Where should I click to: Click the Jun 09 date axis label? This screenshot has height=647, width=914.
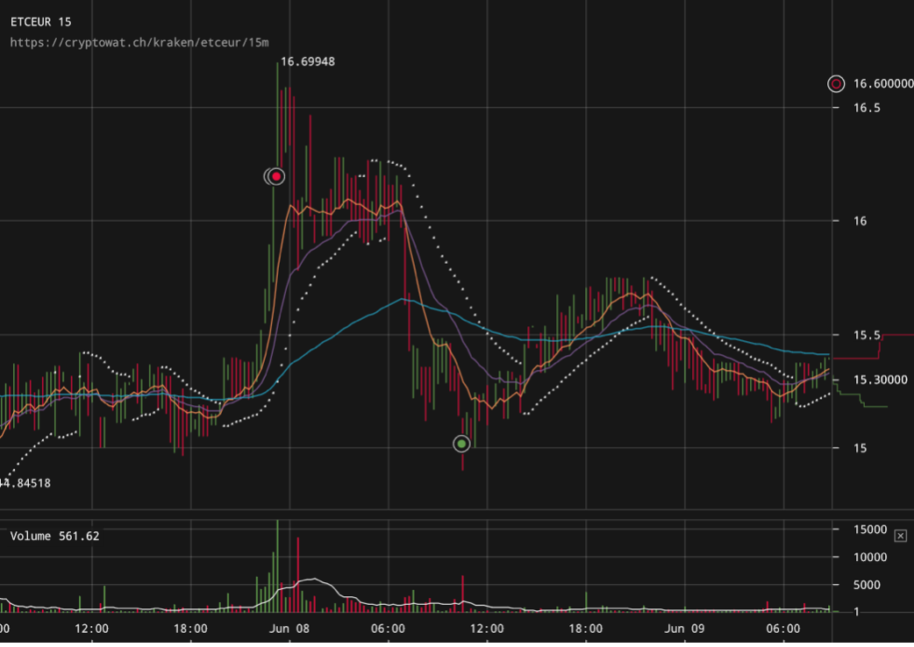coord(684,629)
